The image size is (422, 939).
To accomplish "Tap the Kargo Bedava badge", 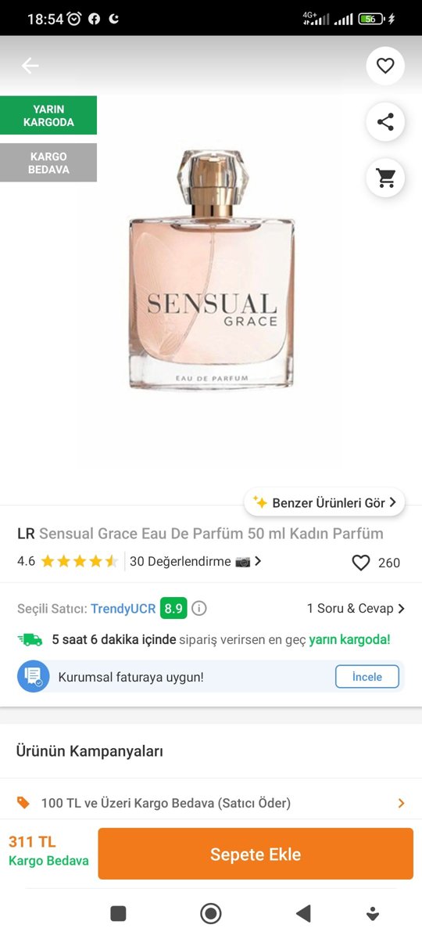I will click(x=48, y=163).
